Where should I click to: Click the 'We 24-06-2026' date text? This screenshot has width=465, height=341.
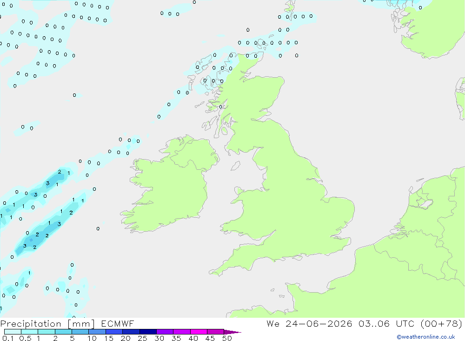coord(309,323)
